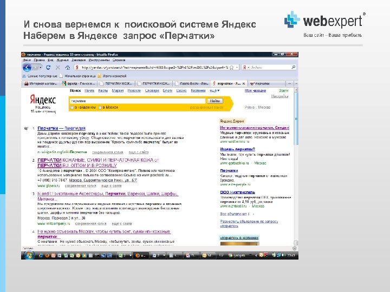390x292 pixels.
Task: Open the 'Журнал' menu
Action: coord(62,60)
